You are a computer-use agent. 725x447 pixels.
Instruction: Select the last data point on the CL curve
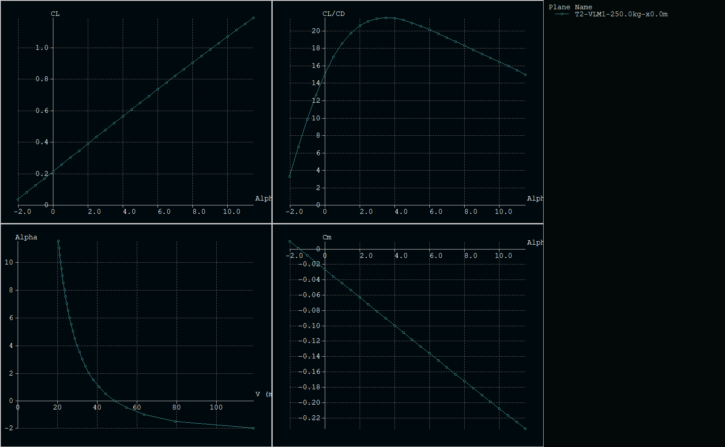(253, 18)
